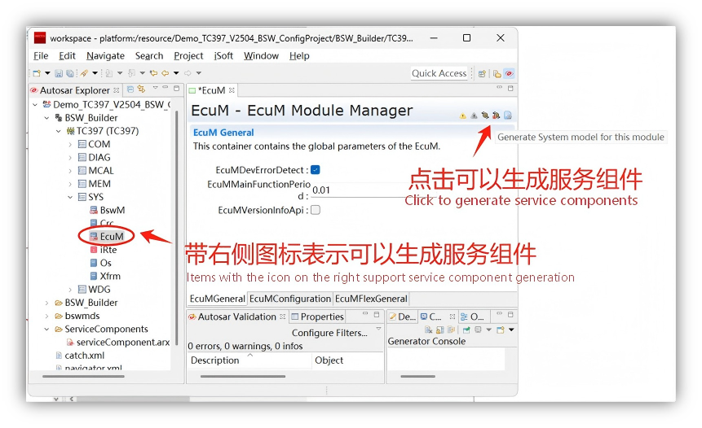Save the current file via toolbar
Screen dimensions: 702x428
(x=59, y=73)
